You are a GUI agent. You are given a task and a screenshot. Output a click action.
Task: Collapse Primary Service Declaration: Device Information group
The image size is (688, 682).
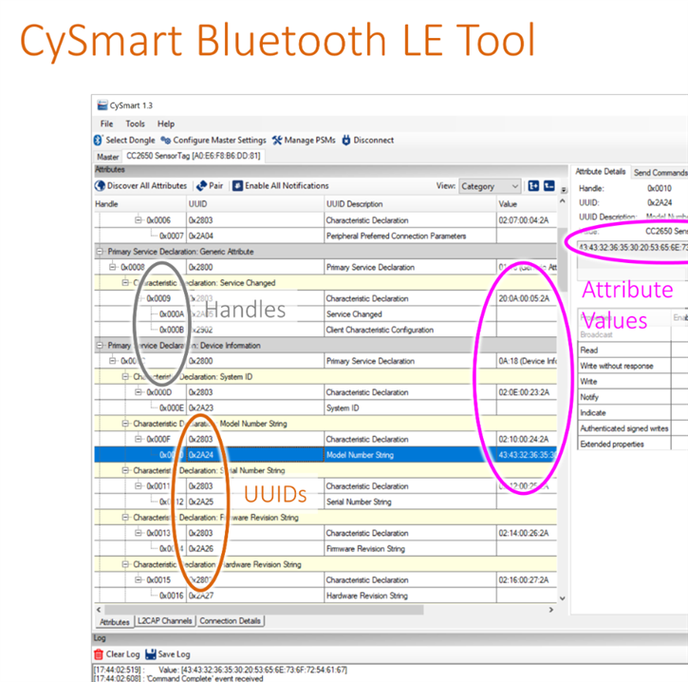pyautogui.click(x=100, y=346)
